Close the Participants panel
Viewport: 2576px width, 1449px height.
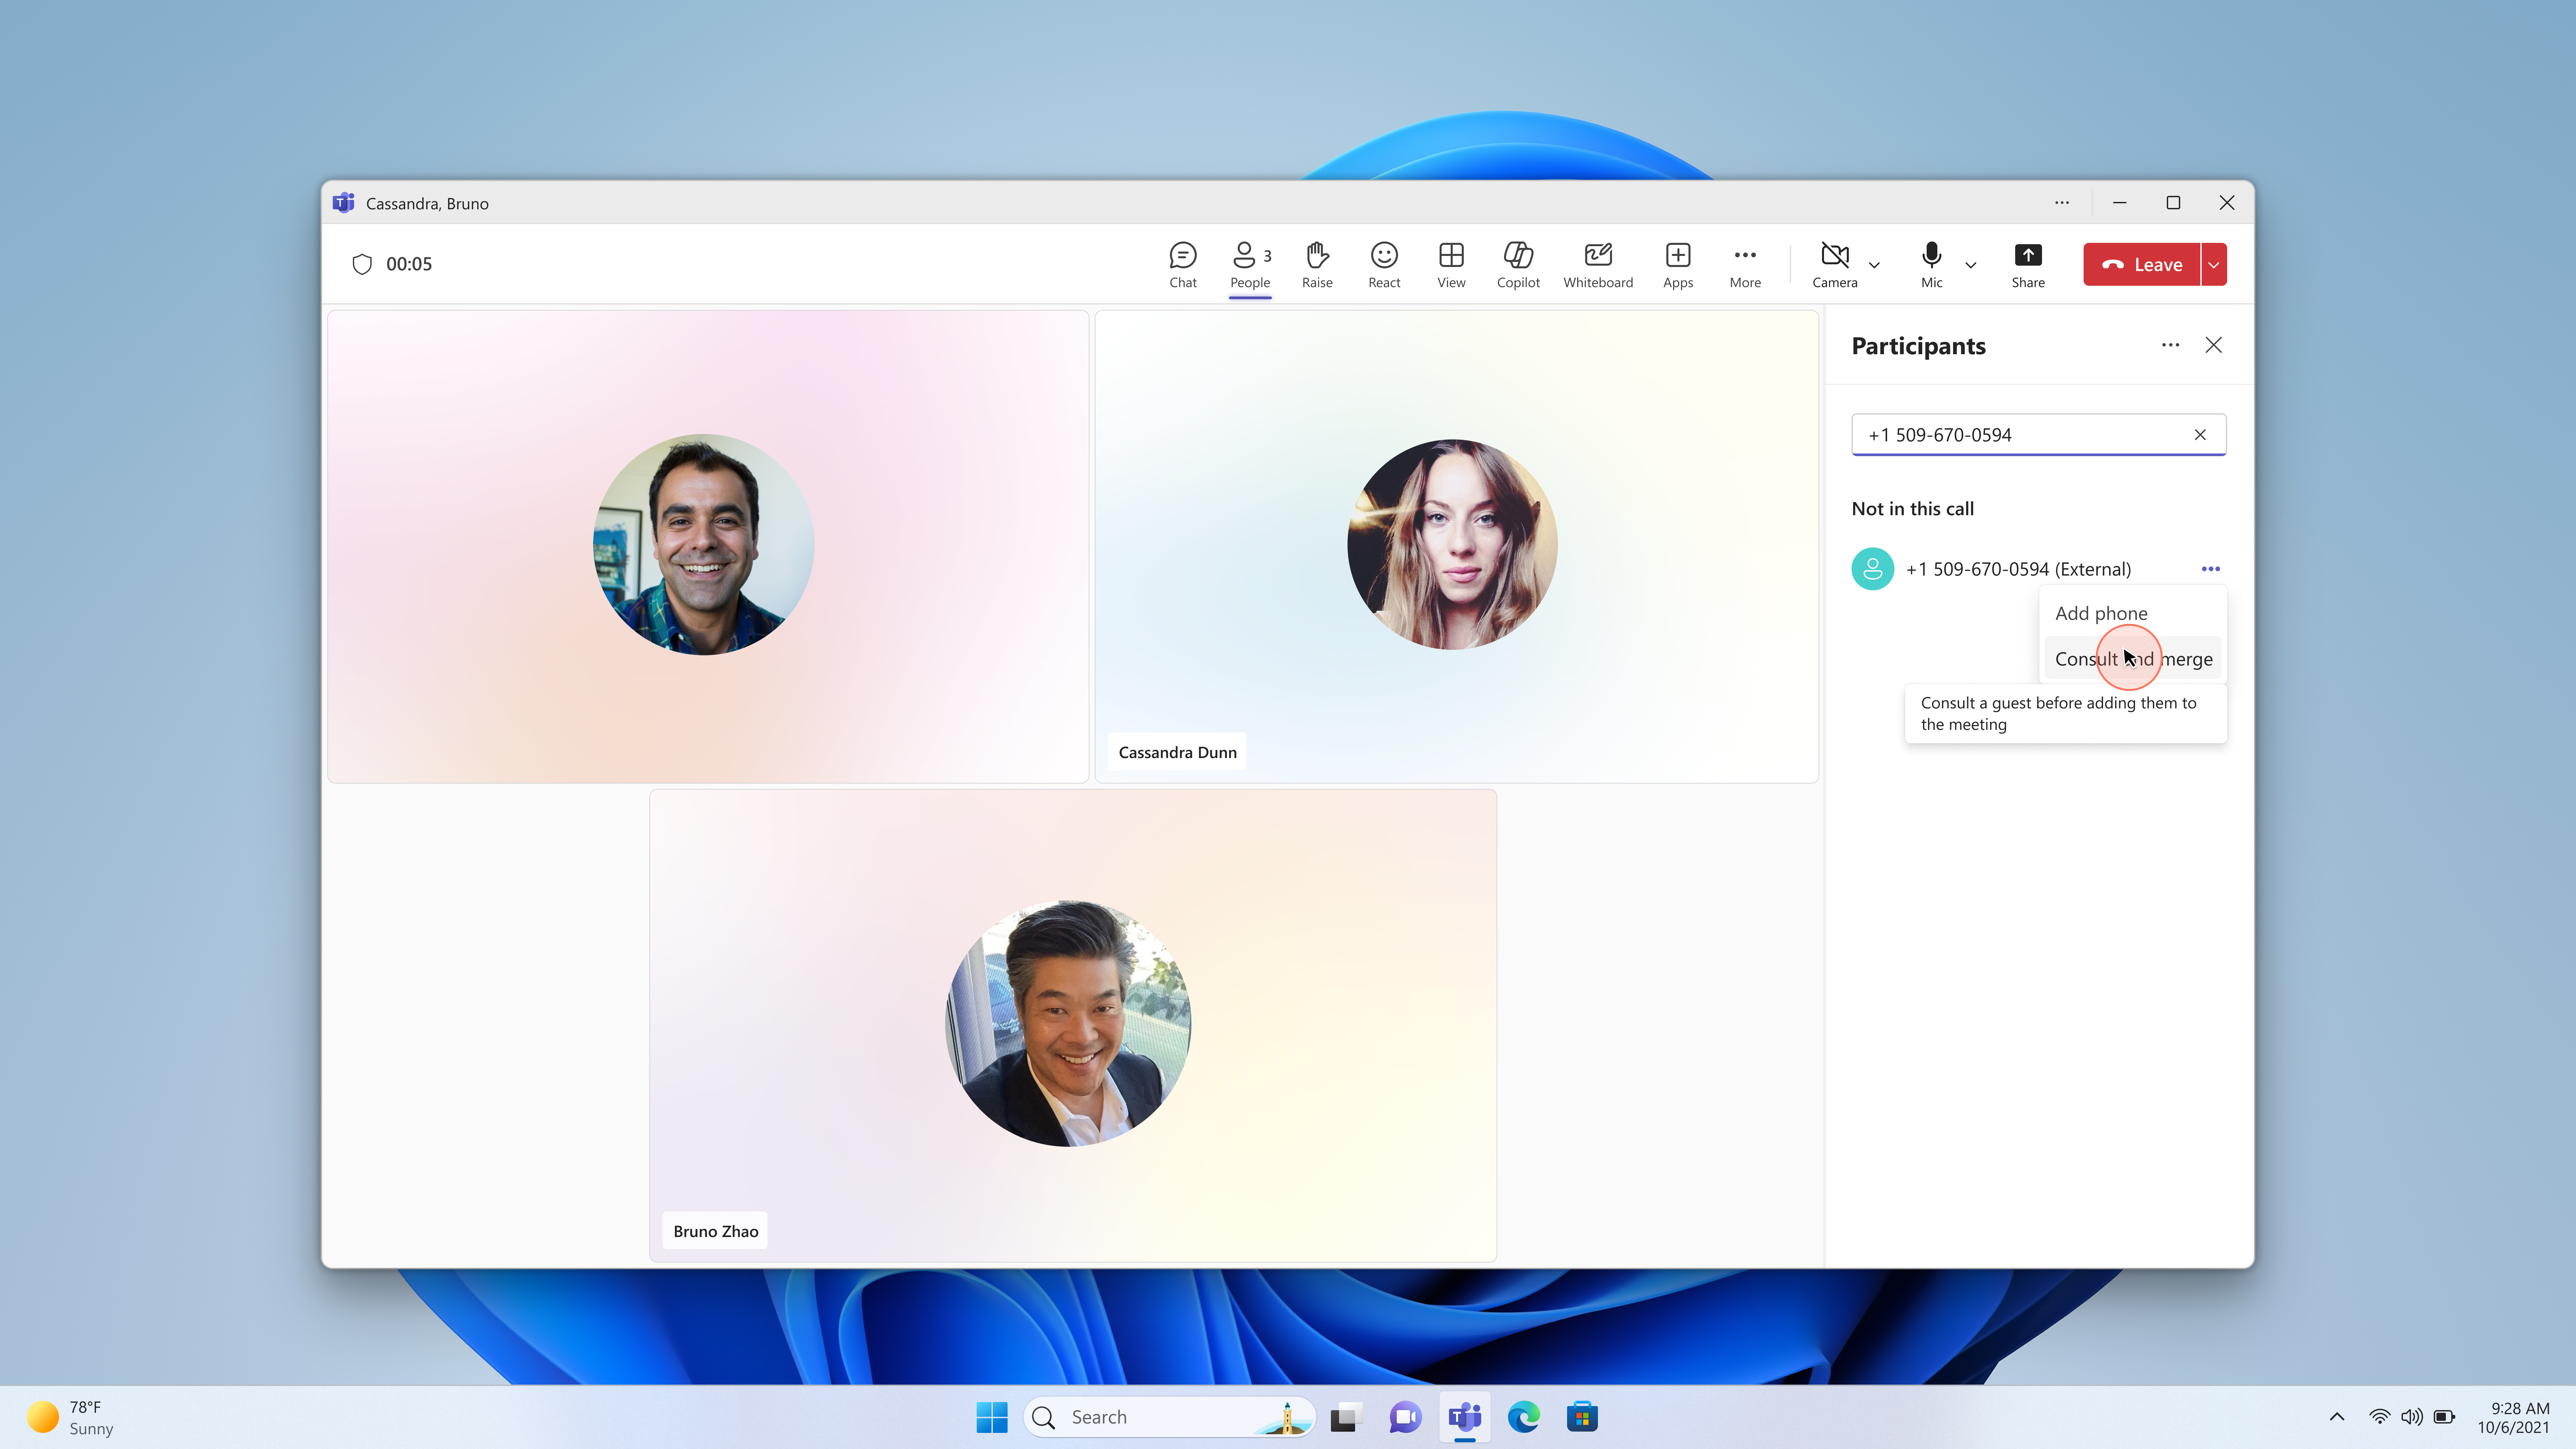pos(2214,345)
